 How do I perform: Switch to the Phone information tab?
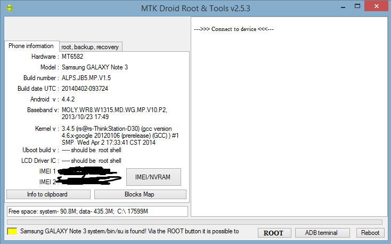31,46
